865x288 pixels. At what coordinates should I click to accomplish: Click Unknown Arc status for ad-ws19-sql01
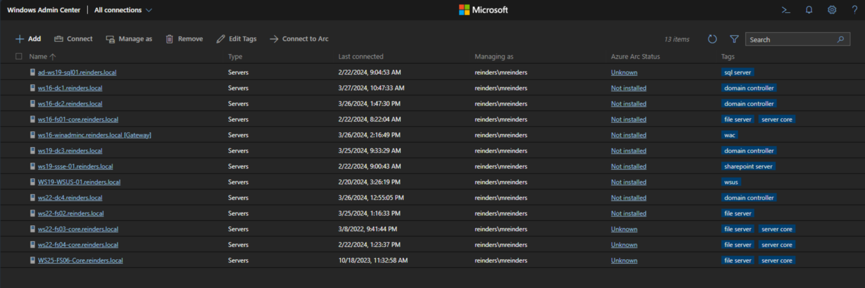624,72
